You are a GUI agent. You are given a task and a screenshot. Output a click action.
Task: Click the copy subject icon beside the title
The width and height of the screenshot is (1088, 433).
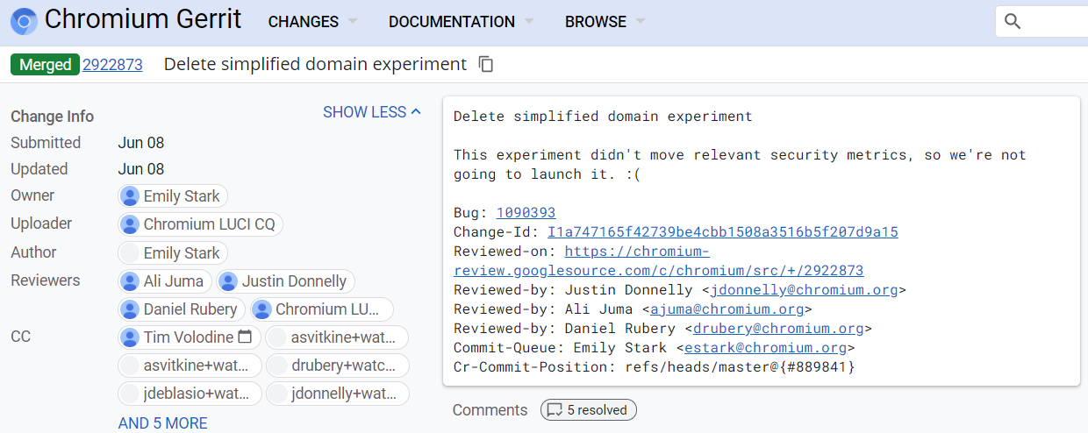pos(486,64)
